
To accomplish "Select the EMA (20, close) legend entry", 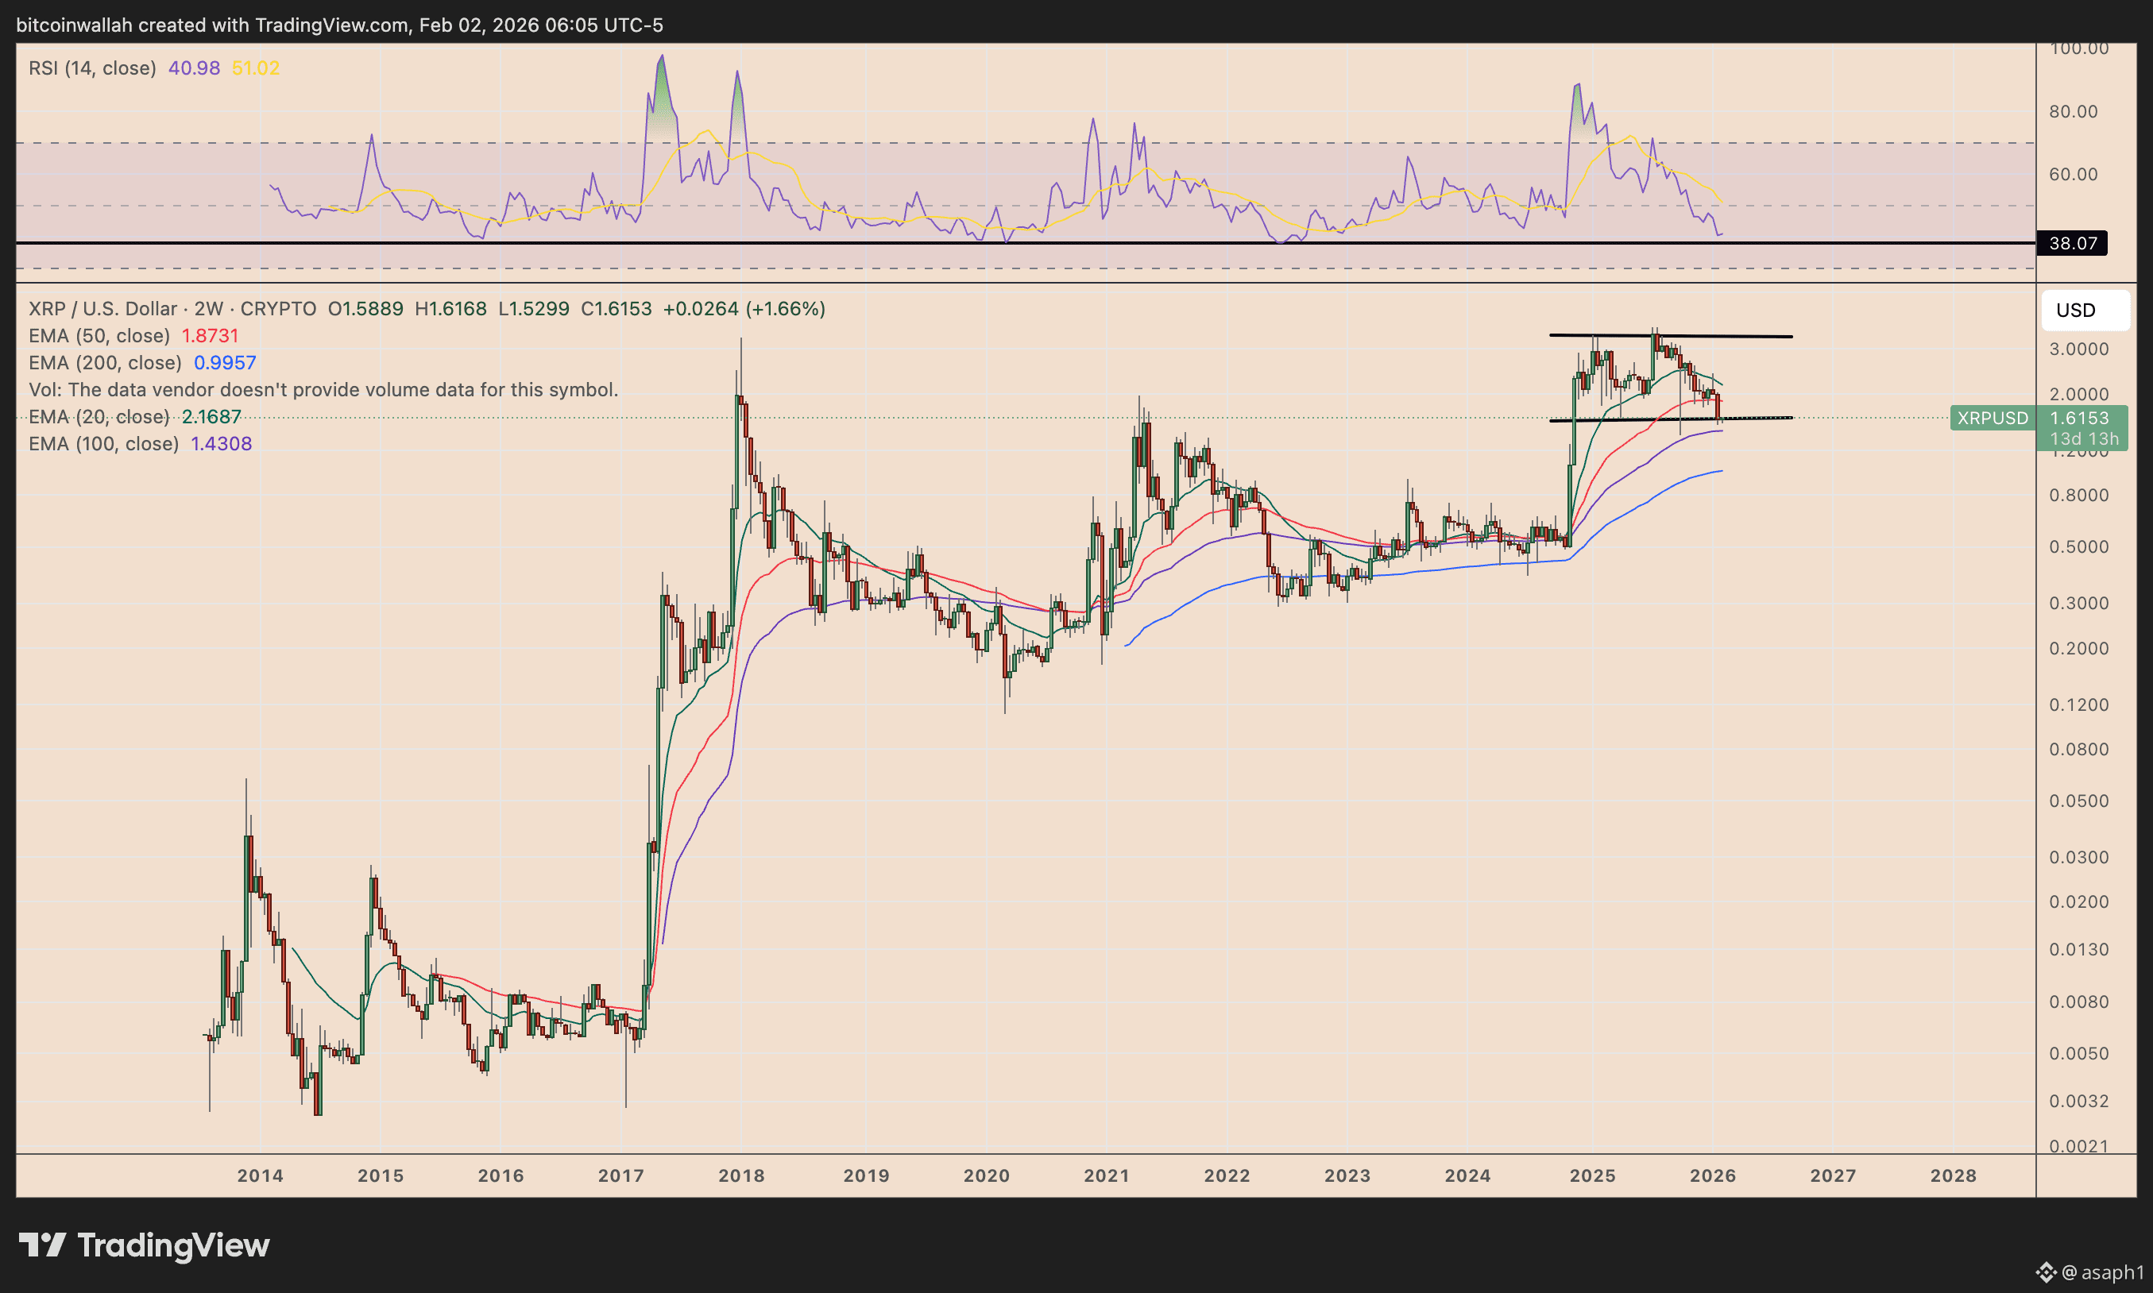I will (135, 416).
